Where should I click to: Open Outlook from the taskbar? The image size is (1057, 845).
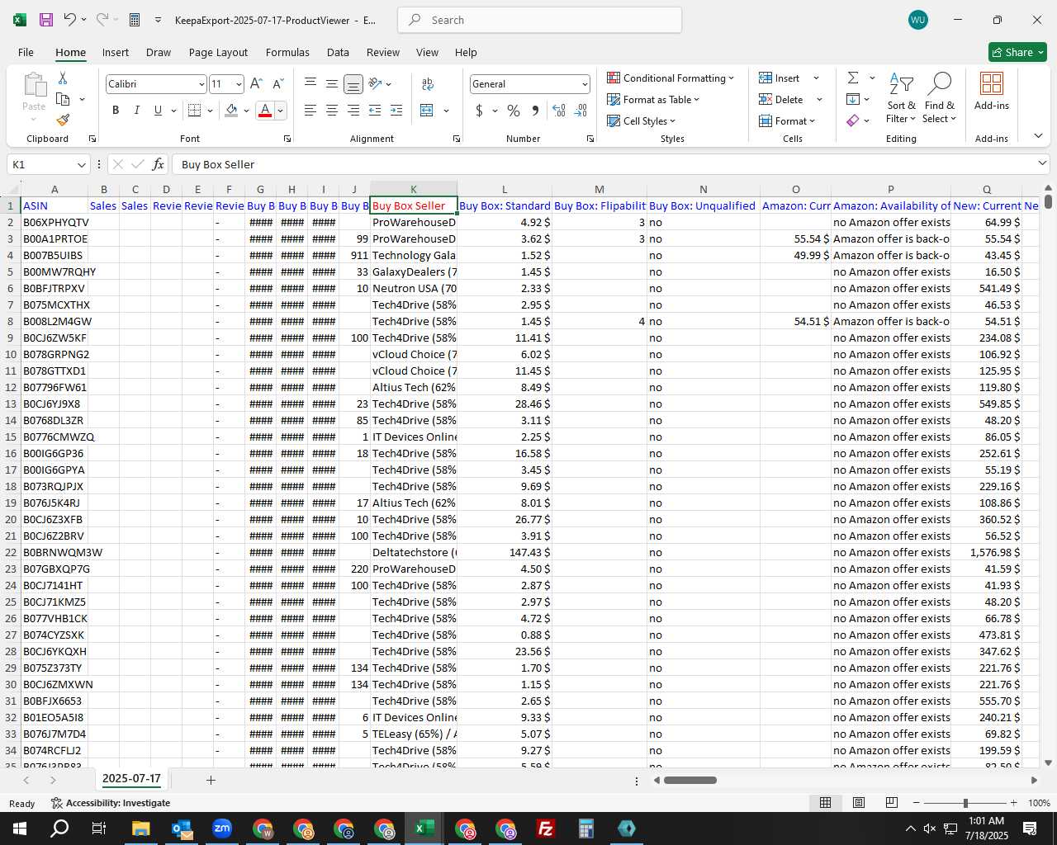182,828
